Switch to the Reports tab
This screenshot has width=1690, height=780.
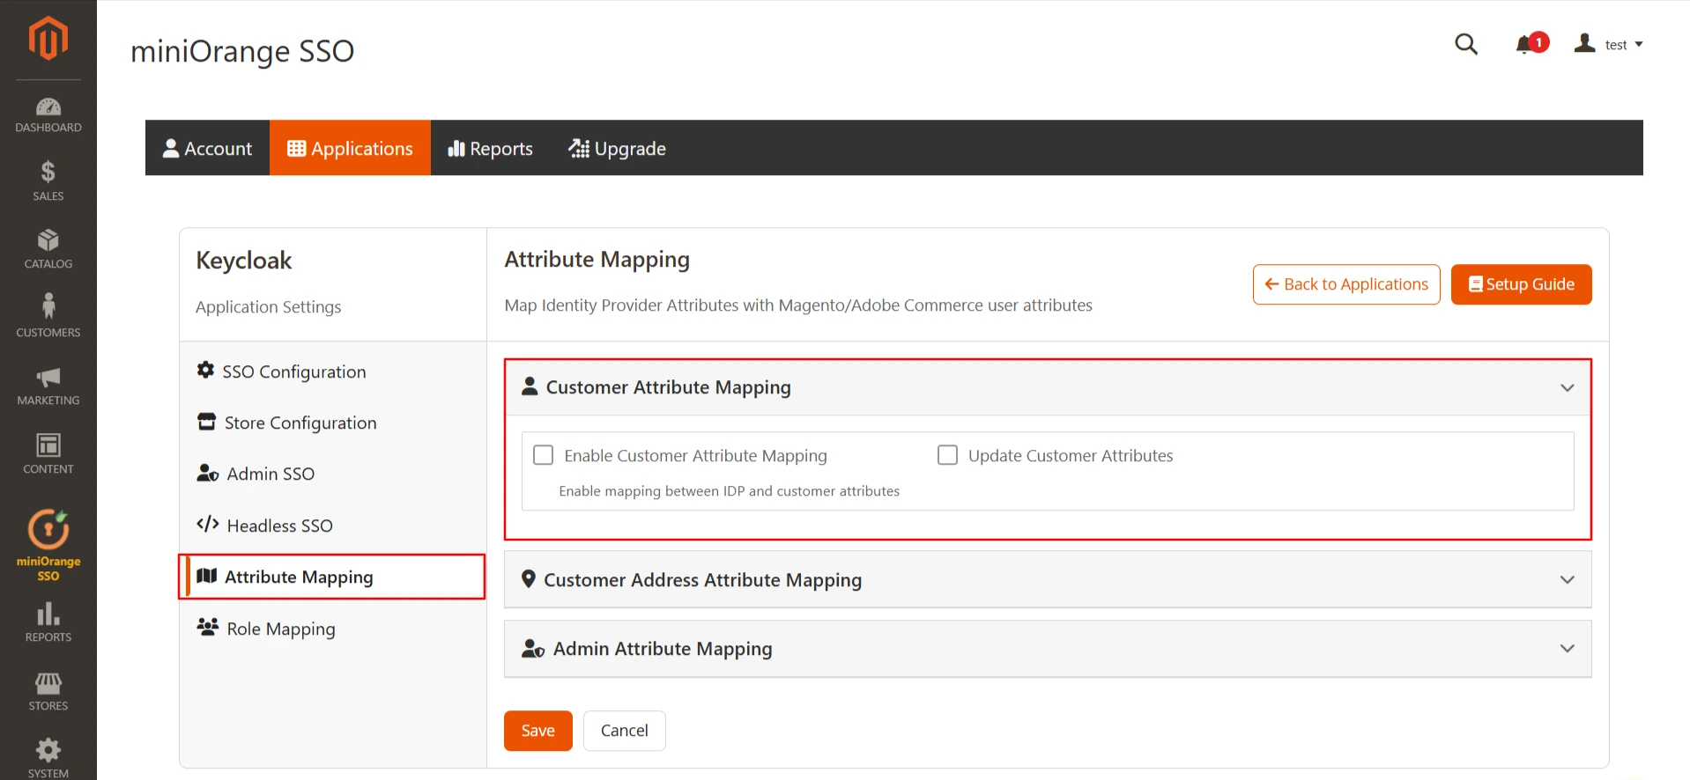pos(491,148)
